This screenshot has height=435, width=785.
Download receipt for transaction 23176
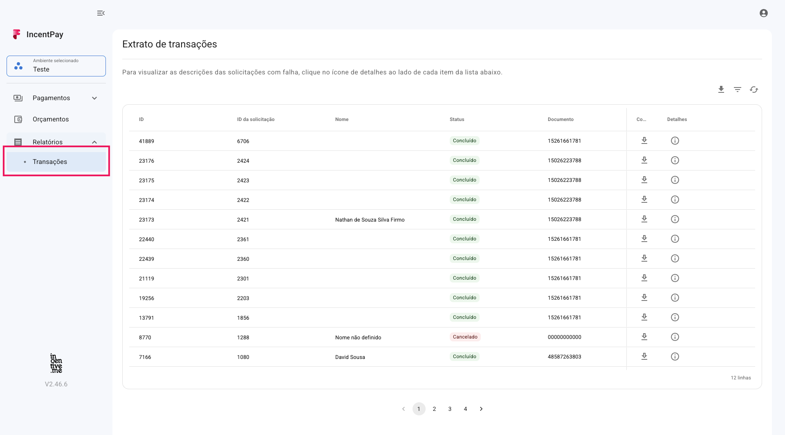coord(644,160)
